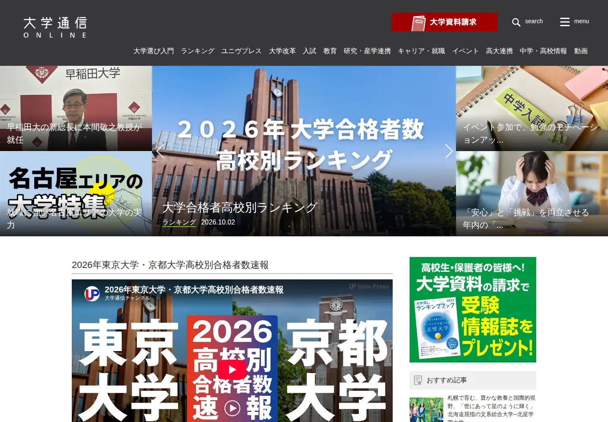
Task: Select 入試 in navigation bar
Action: click(309, 51)
